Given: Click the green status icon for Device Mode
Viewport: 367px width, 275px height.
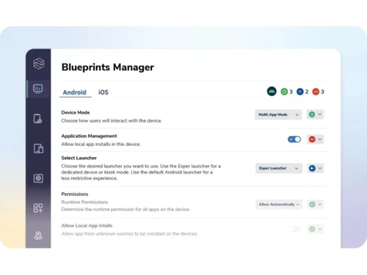Looking at the screenshot, I should 312,114.
